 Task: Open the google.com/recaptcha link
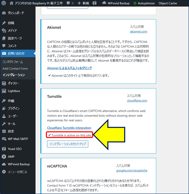[132, 170]
